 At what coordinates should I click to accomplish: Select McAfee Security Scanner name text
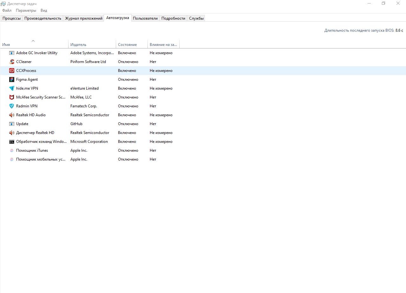(x=41, y=97)
